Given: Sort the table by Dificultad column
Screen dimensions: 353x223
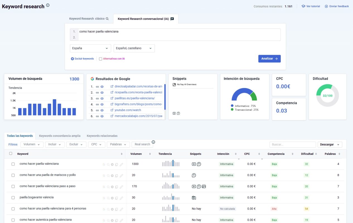Looking at the screenshot, I should coord(309,154).
